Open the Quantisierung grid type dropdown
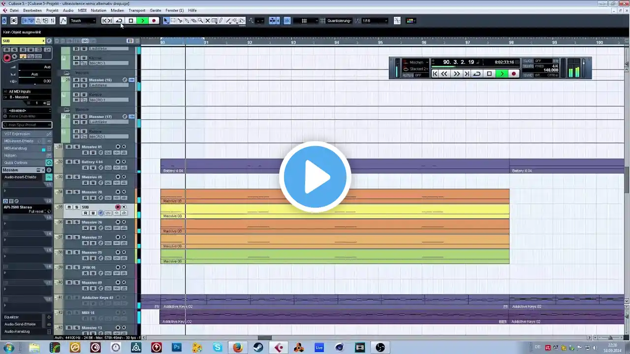The height and width of the screenshot is (354, 630). [x=340, y=21]
